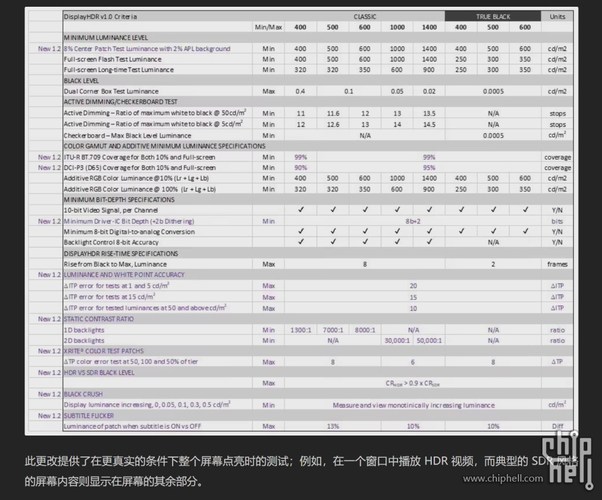Image resolution: width=602 pixels, height=500 pixels.
Task: Click 'DCI-P3 (D65) Coverage' row label
Action: pos(140,168)
